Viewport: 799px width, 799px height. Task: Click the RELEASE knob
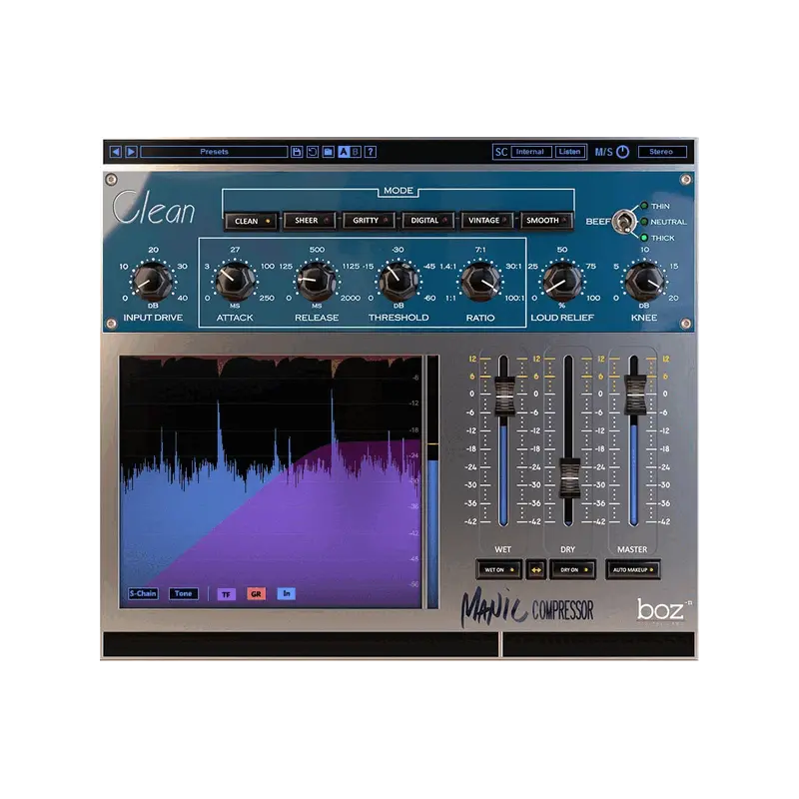click(317, 282)
